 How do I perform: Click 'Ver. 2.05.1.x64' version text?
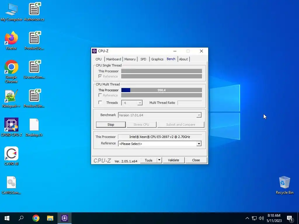click(126, 161)
